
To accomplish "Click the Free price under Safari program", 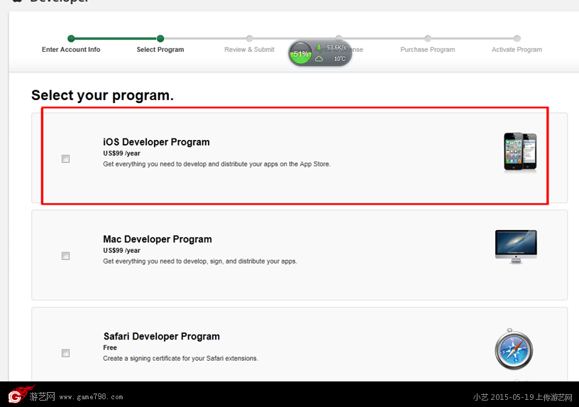I will (110, 348).
